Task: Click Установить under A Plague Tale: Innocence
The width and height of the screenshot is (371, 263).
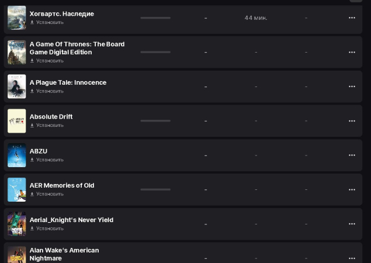Action: [49, 91]
